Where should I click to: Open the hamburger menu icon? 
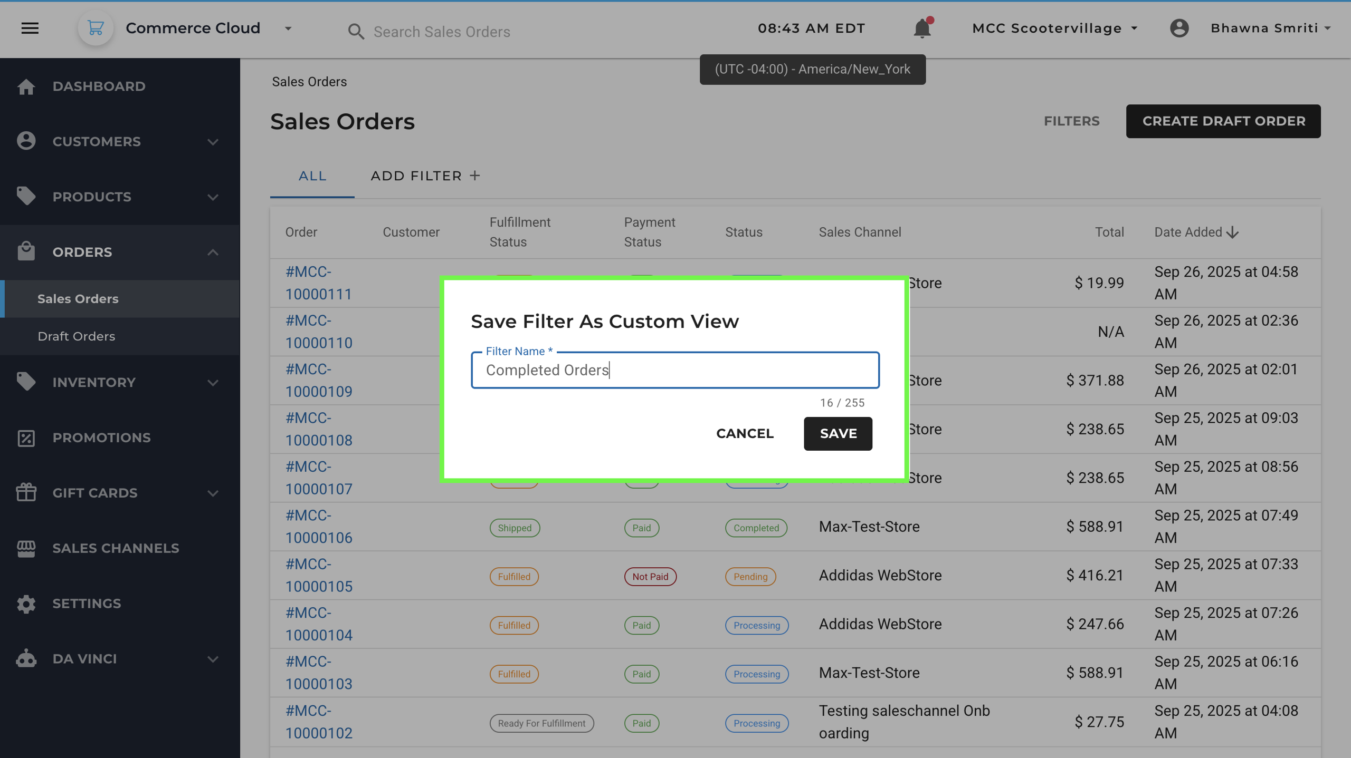[x=30, y=28]
